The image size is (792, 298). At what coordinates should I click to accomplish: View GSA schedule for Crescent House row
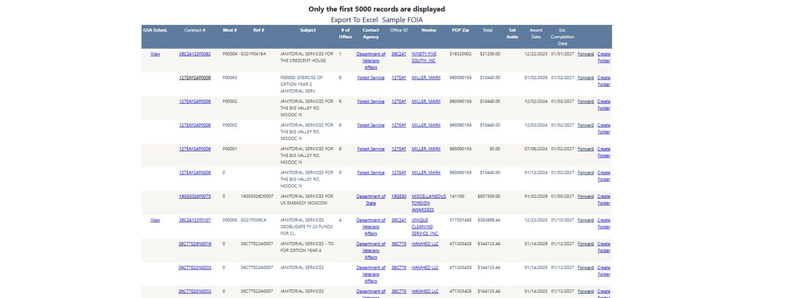click(x=155, y=54)
